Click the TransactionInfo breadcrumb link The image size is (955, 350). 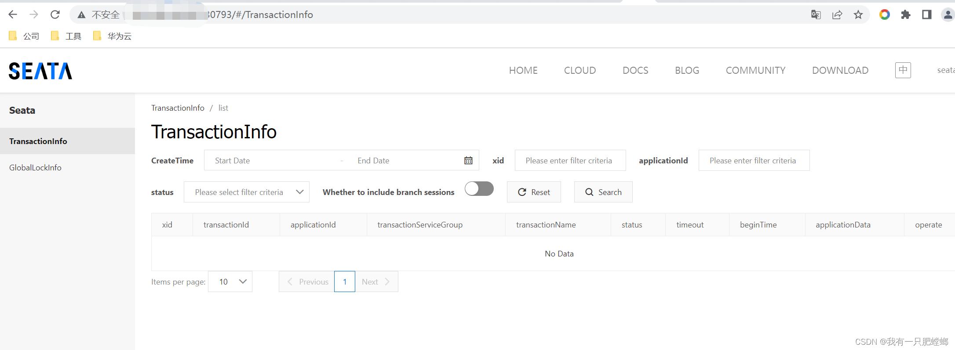178,108
